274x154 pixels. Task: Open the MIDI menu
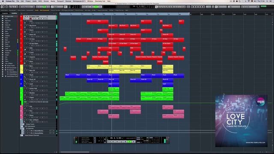click(x=40, y=1)
